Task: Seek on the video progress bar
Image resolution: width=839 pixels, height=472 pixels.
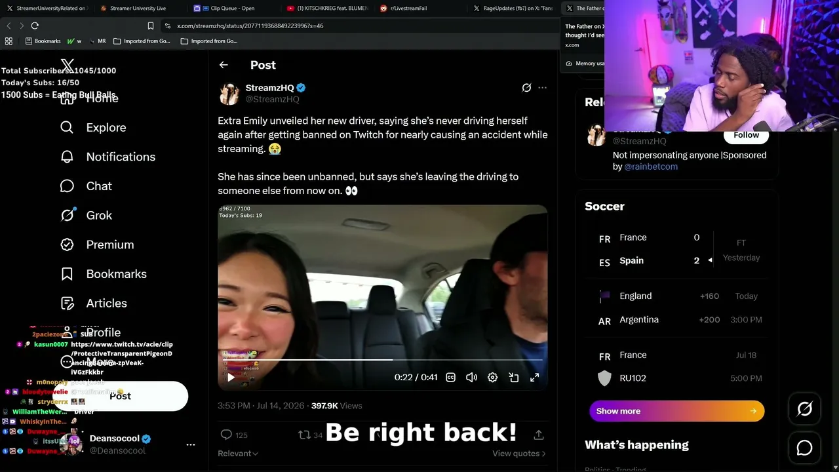Action: 383,359
